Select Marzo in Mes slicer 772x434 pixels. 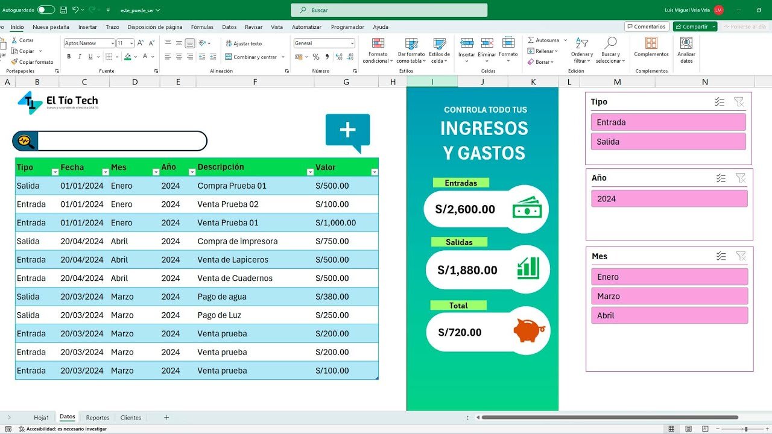click(669, 296)
